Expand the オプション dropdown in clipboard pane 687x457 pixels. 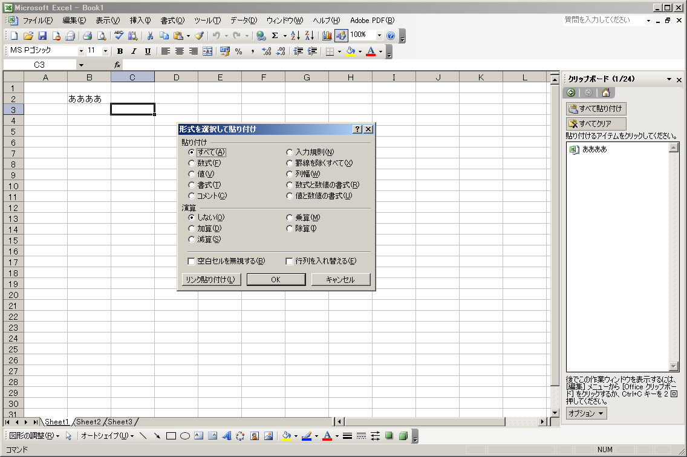point(586,413)
